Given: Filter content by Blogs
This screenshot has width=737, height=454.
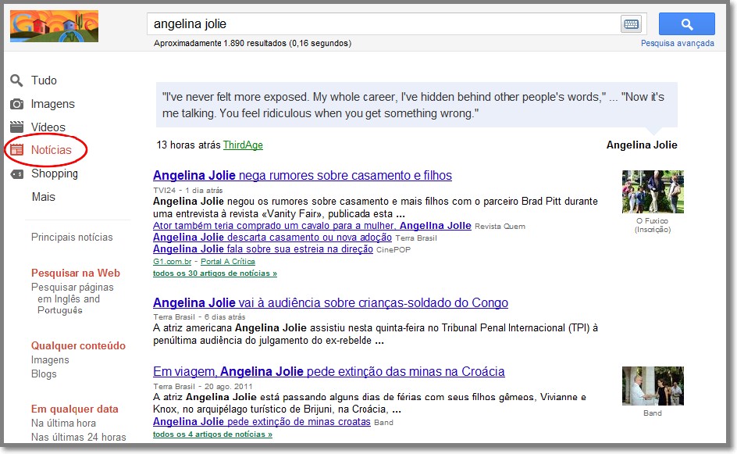Looking at the screenshot, I should [x=44, y=374].
